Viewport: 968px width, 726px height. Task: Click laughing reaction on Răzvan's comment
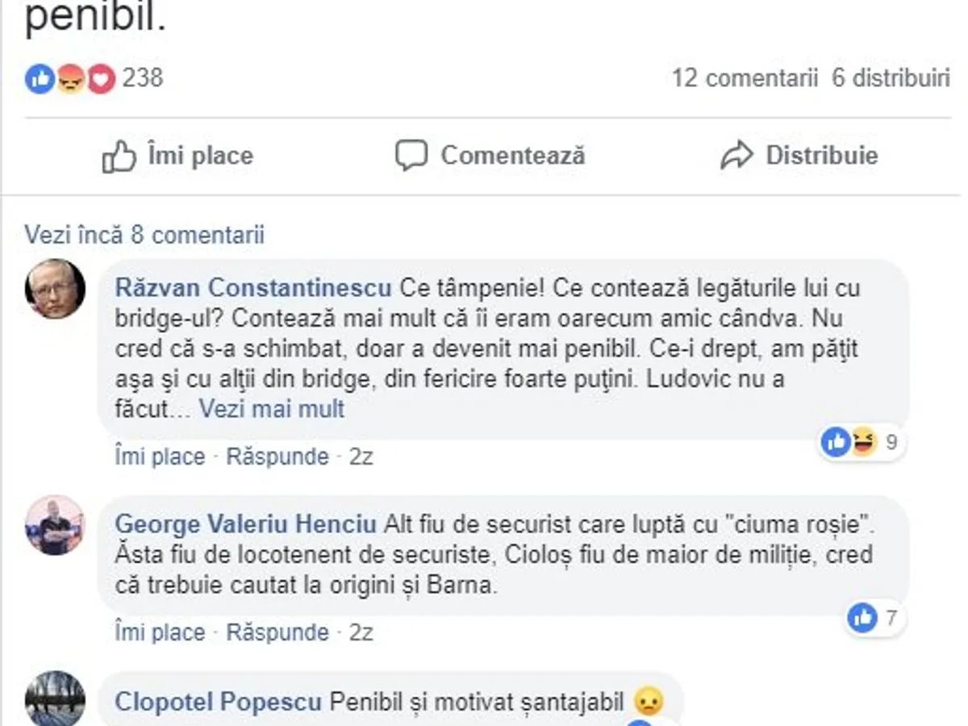pos(863,441)
